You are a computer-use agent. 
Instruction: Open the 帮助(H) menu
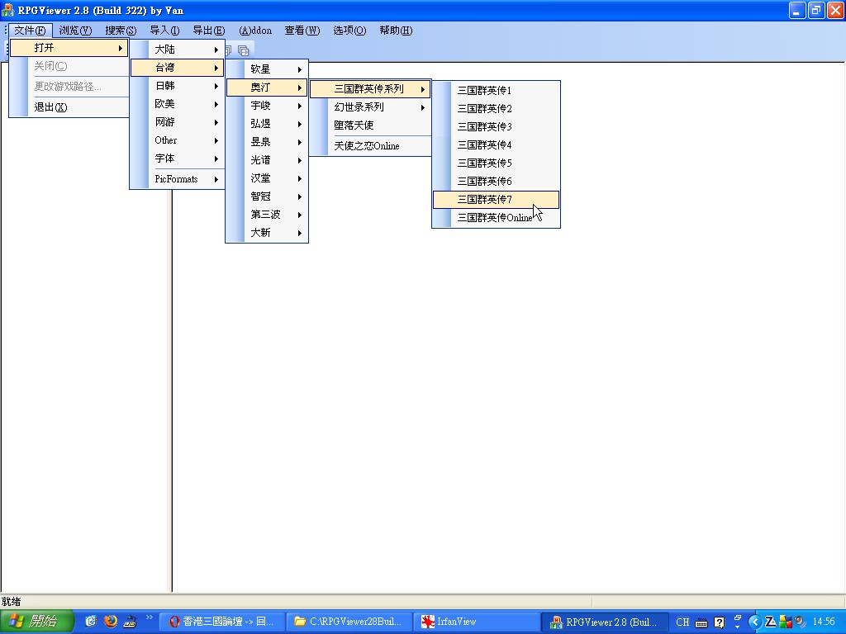click(396, 31)
